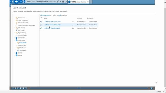Click the page scrollbar up arrow
The width and height of the screenshot is (166, 93).
coord(165,2)
